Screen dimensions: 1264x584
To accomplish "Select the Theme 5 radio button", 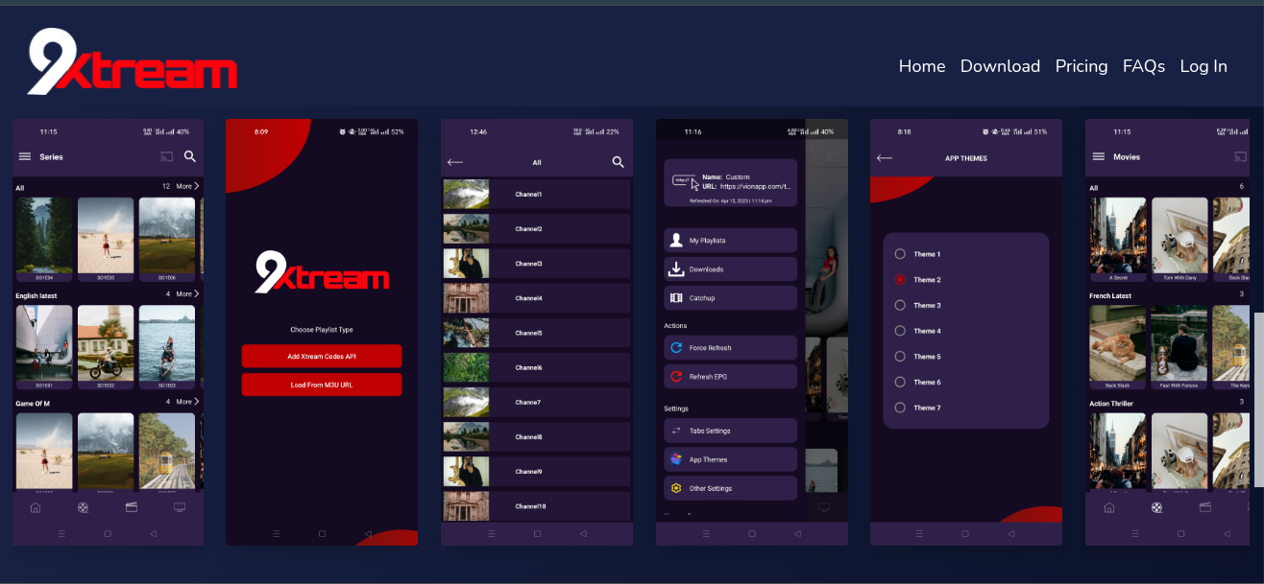I will point(900,357).
